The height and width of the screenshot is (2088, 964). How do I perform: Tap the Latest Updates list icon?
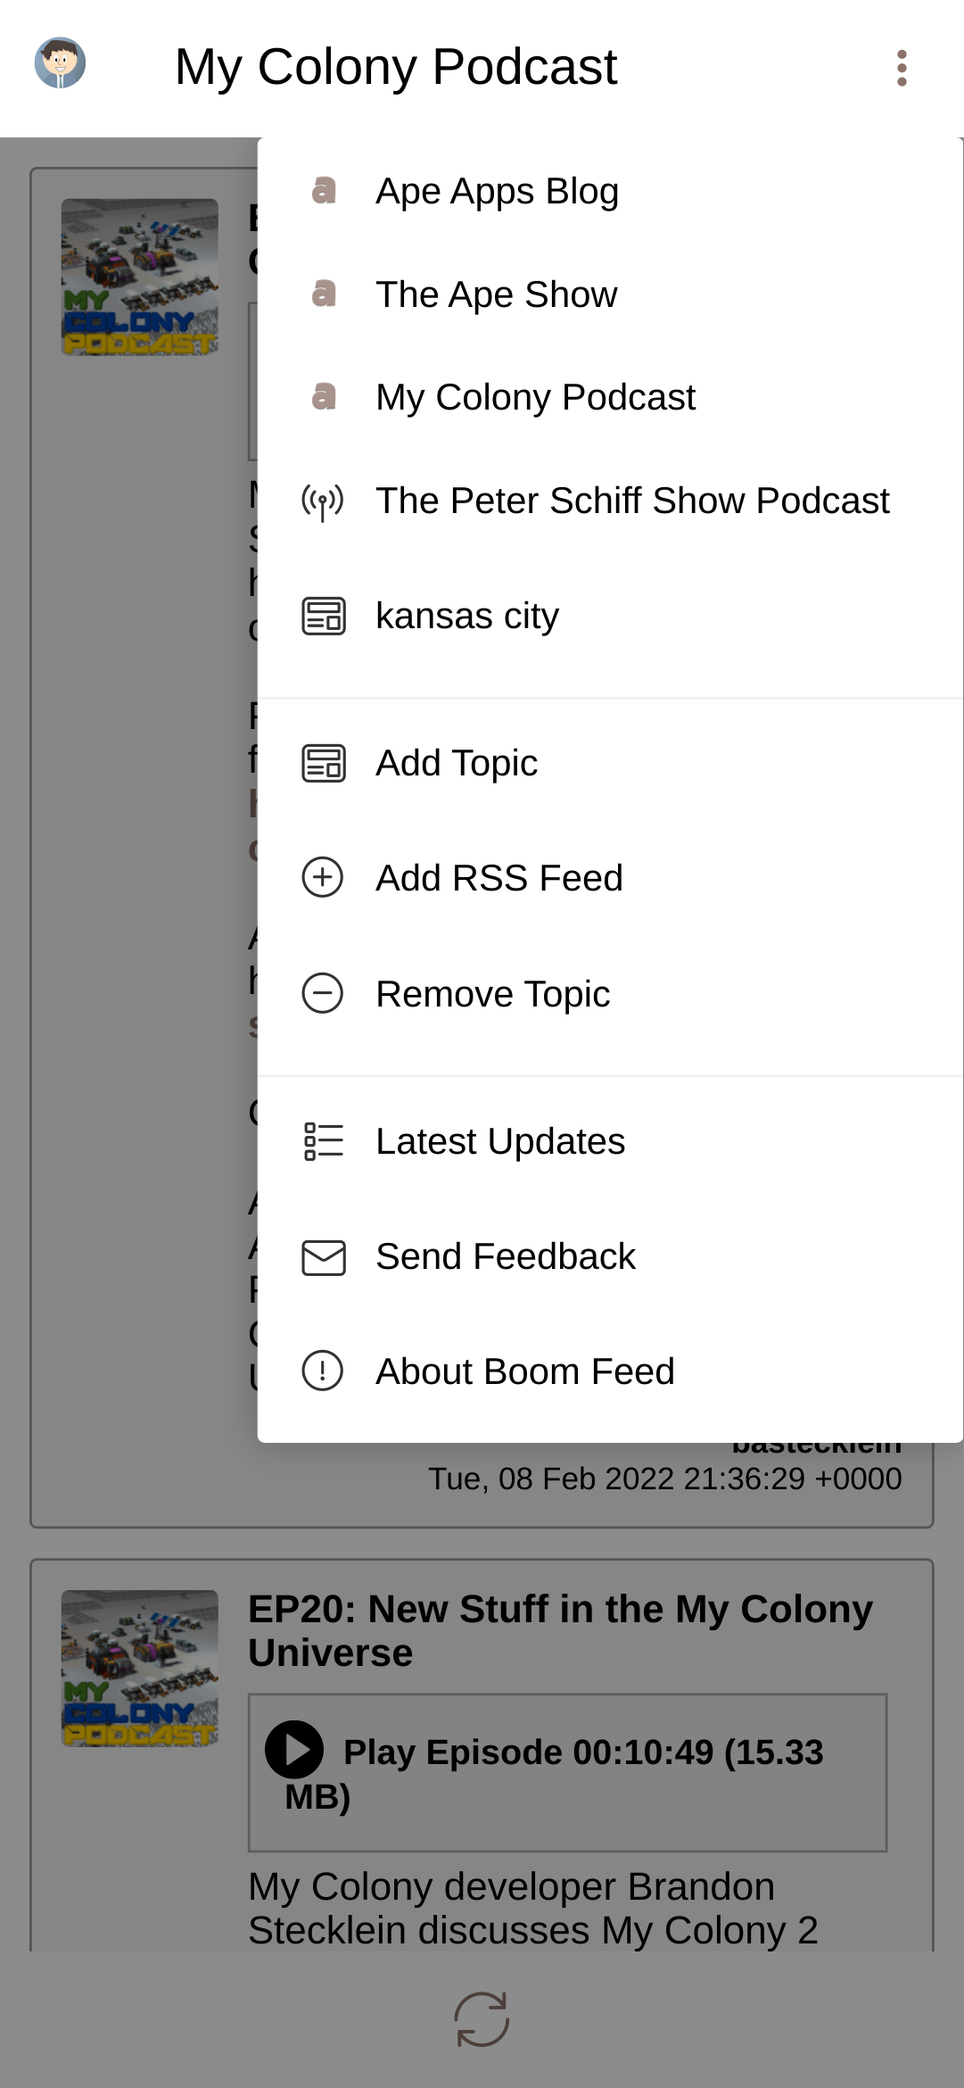click(x=323, y=1141)
